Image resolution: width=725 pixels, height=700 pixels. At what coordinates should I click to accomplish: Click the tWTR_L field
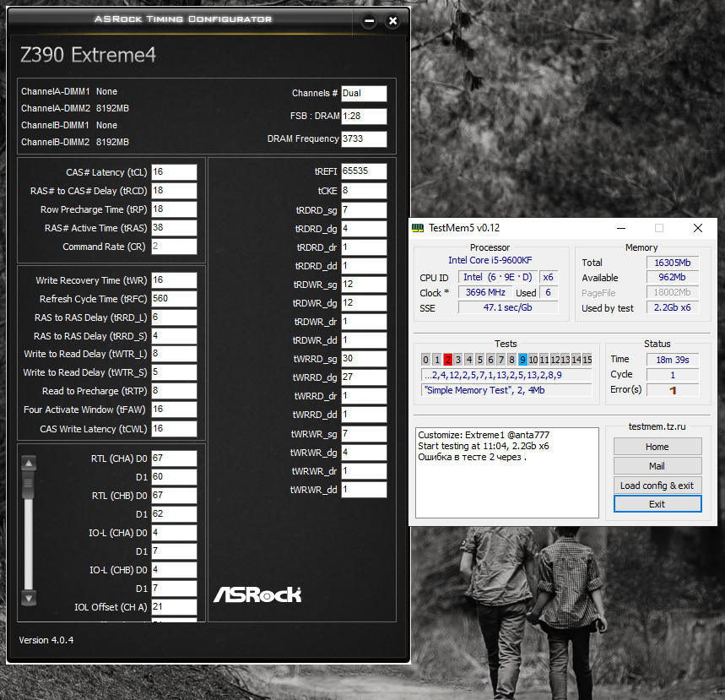[175, 354]
